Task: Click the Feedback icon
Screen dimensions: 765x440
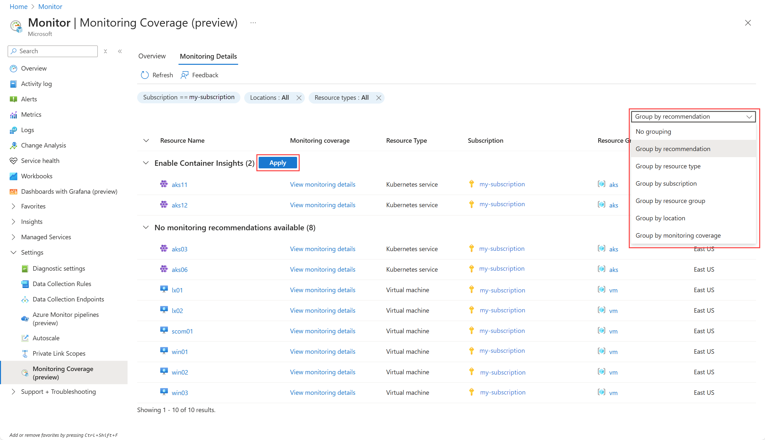Action: coord(185,75)
